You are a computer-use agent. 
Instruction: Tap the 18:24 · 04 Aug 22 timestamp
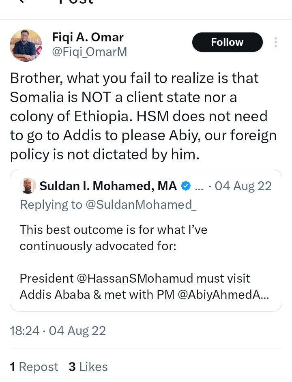coord(58,331)
